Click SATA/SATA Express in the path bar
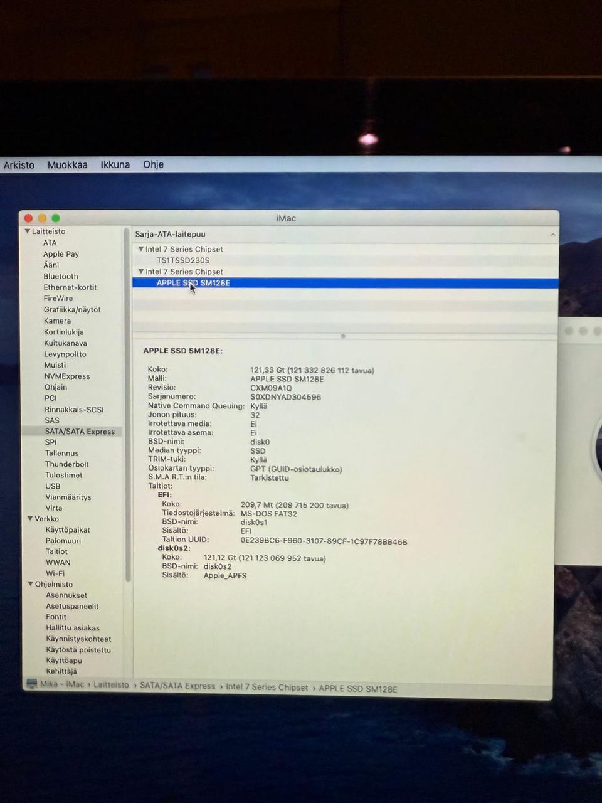 pos(177,686)
